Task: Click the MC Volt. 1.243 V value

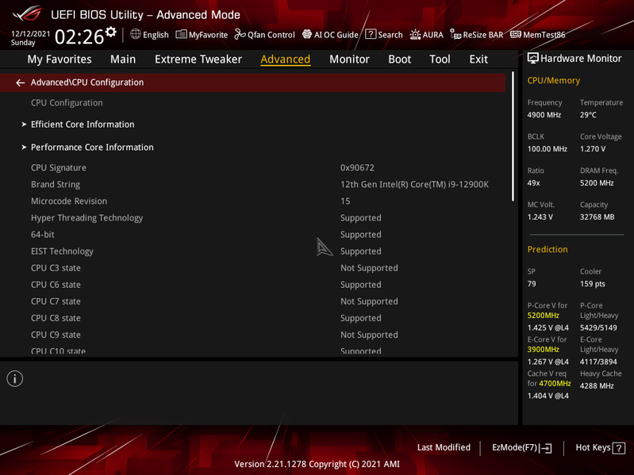Action: [x=540, y=217]
